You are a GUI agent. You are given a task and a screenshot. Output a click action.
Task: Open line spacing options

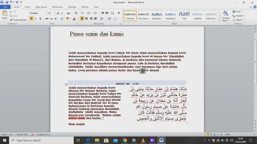[x=102, y=19]
